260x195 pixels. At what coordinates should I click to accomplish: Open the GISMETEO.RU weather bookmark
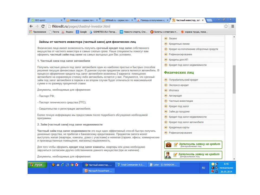(103, 32)
